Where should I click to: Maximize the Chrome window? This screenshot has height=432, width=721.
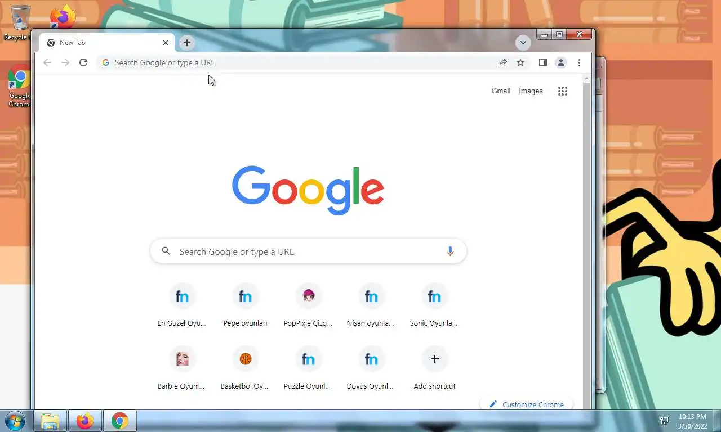click(559, 34)
